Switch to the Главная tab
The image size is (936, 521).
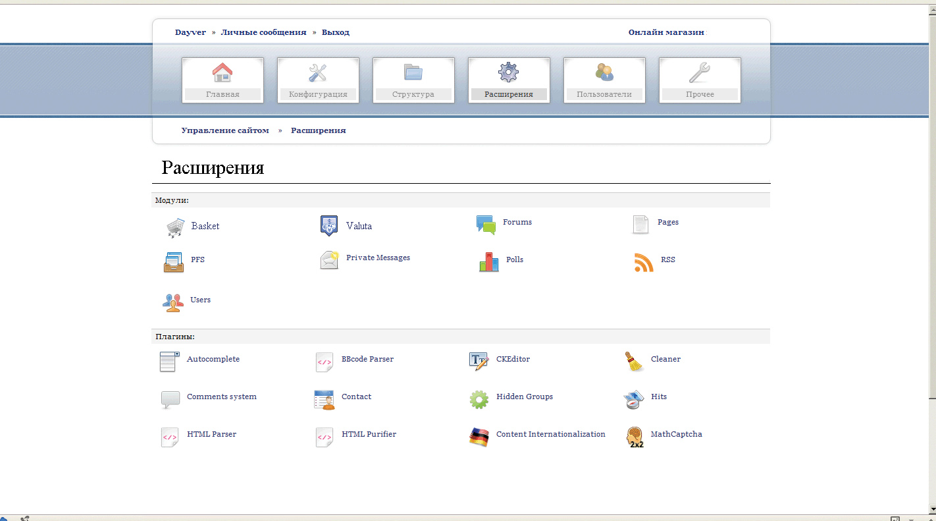point(222,80)
